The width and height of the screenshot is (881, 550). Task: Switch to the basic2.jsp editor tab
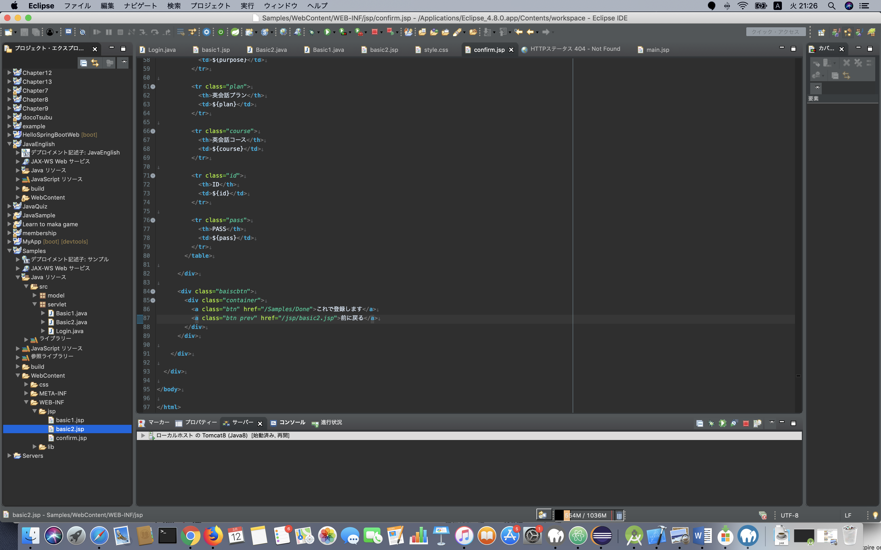click(384, 50)
